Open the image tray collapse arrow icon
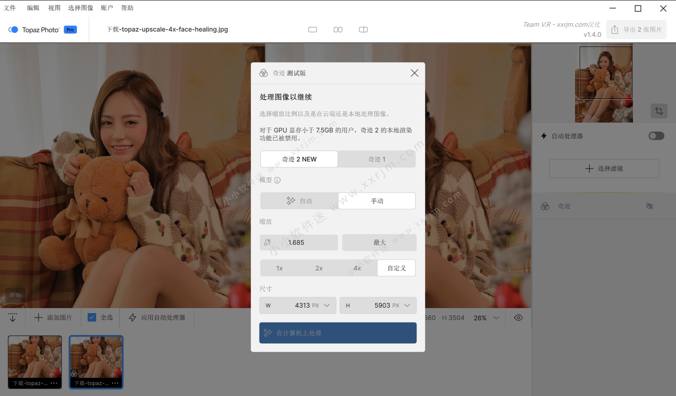 point(13,317)
